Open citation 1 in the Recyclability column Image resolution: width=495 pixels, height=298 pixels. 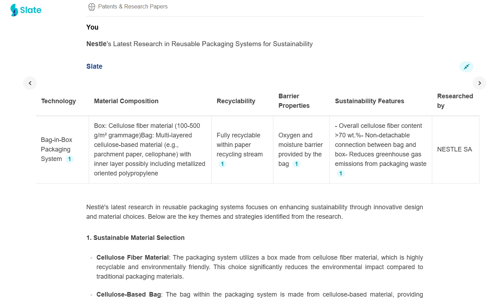[222, 163]
